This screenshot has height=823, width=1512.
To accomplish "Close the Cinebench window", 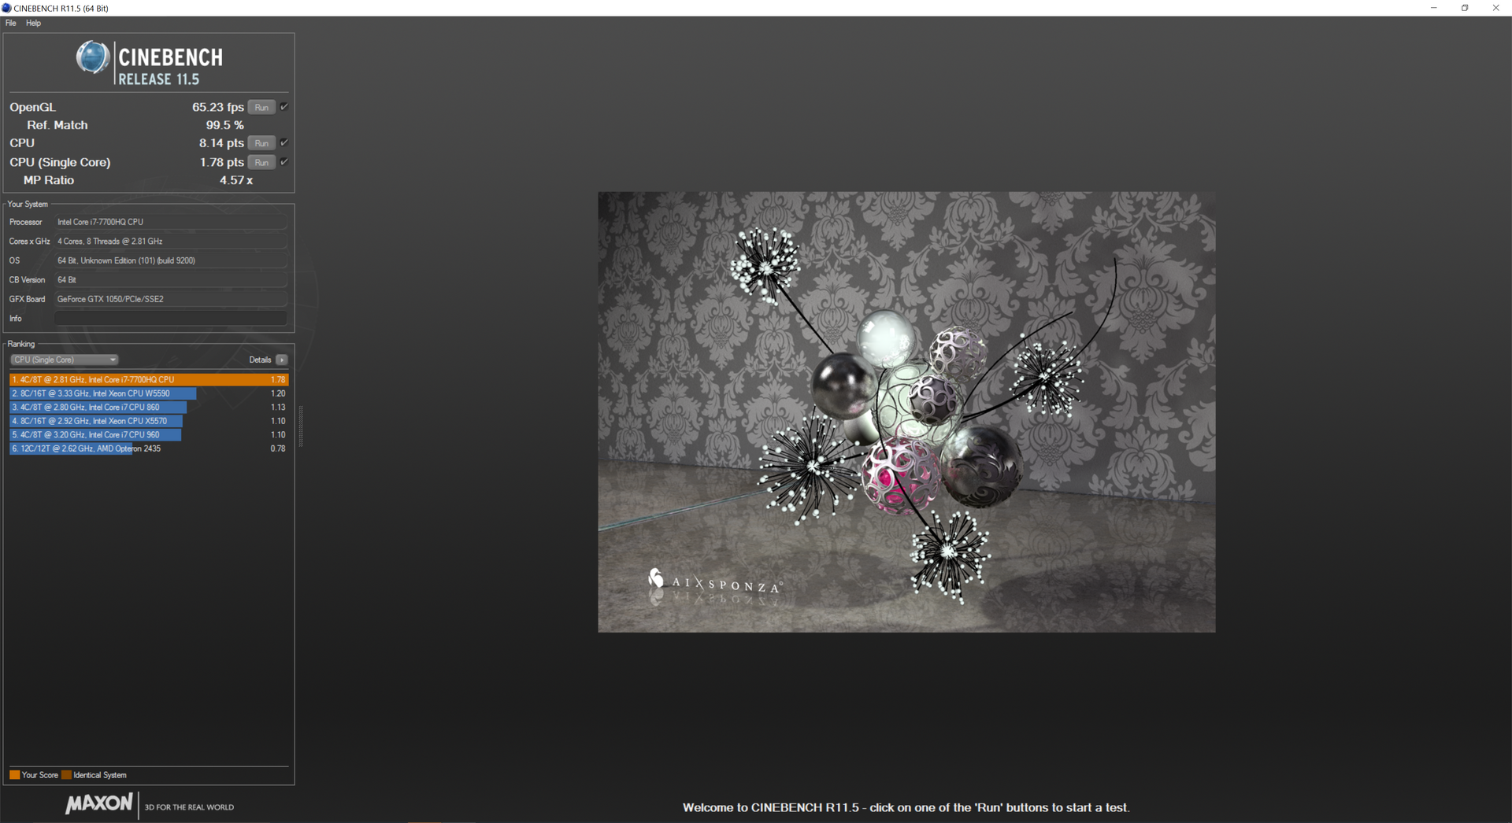I will (1496, 8).
